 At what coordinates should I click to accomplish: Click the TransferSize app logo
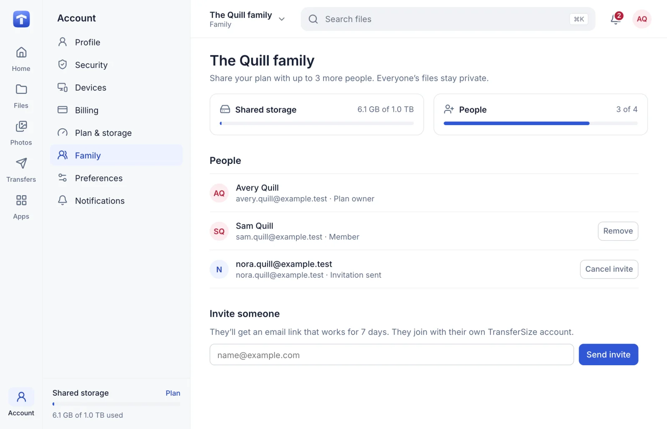pos(21,19)
